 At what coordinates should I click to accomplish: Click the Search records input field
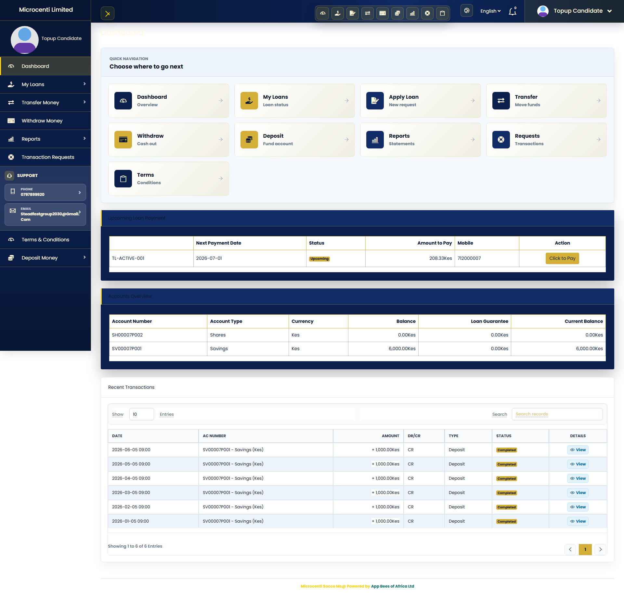coord(557,414)
